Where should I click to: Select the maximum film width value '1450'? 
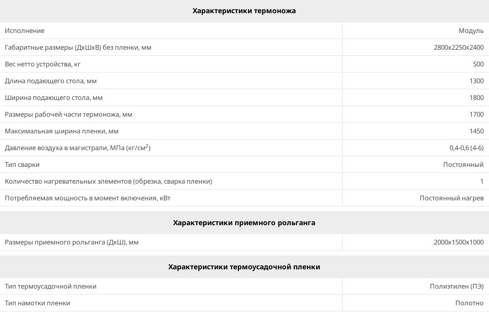[x=476, y=131]
